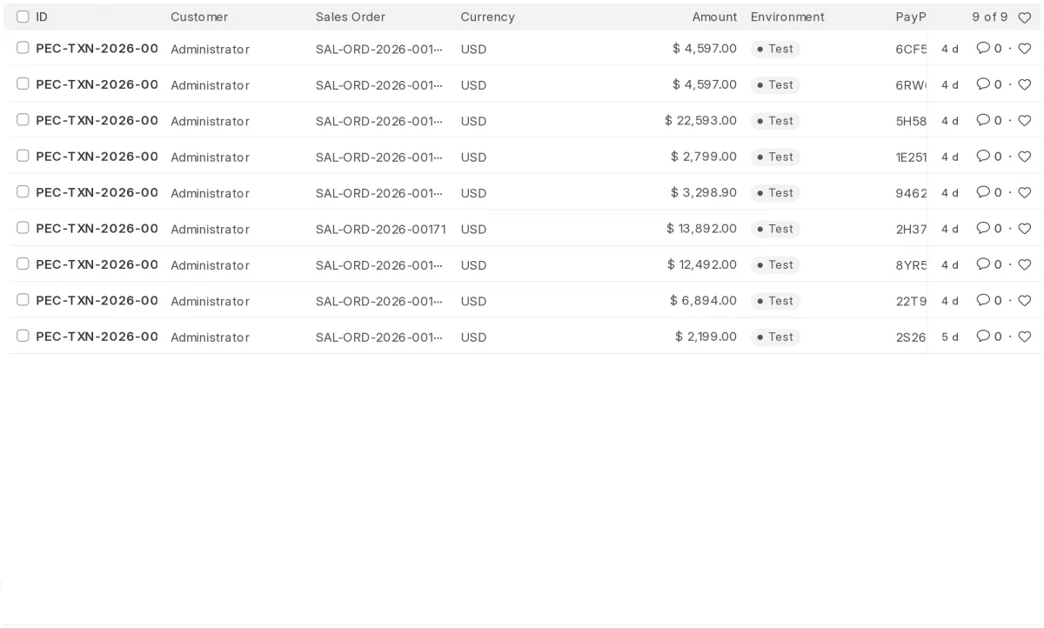Image resolution: width=1044 pixels, height=628 pixels.
Task: Click the Sales Order column header
Action: [351, 17]
